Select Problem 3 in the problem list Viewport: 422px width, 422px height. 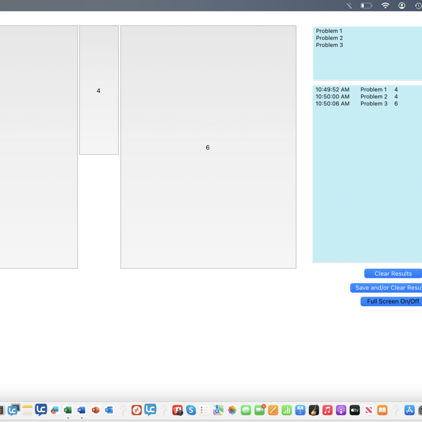pyautogui.click(x=329, y=45)
